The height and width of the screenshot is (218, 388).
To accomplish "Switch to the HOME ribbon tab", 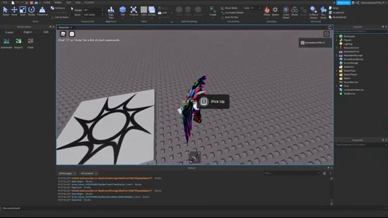I will [x=47, y=2].
